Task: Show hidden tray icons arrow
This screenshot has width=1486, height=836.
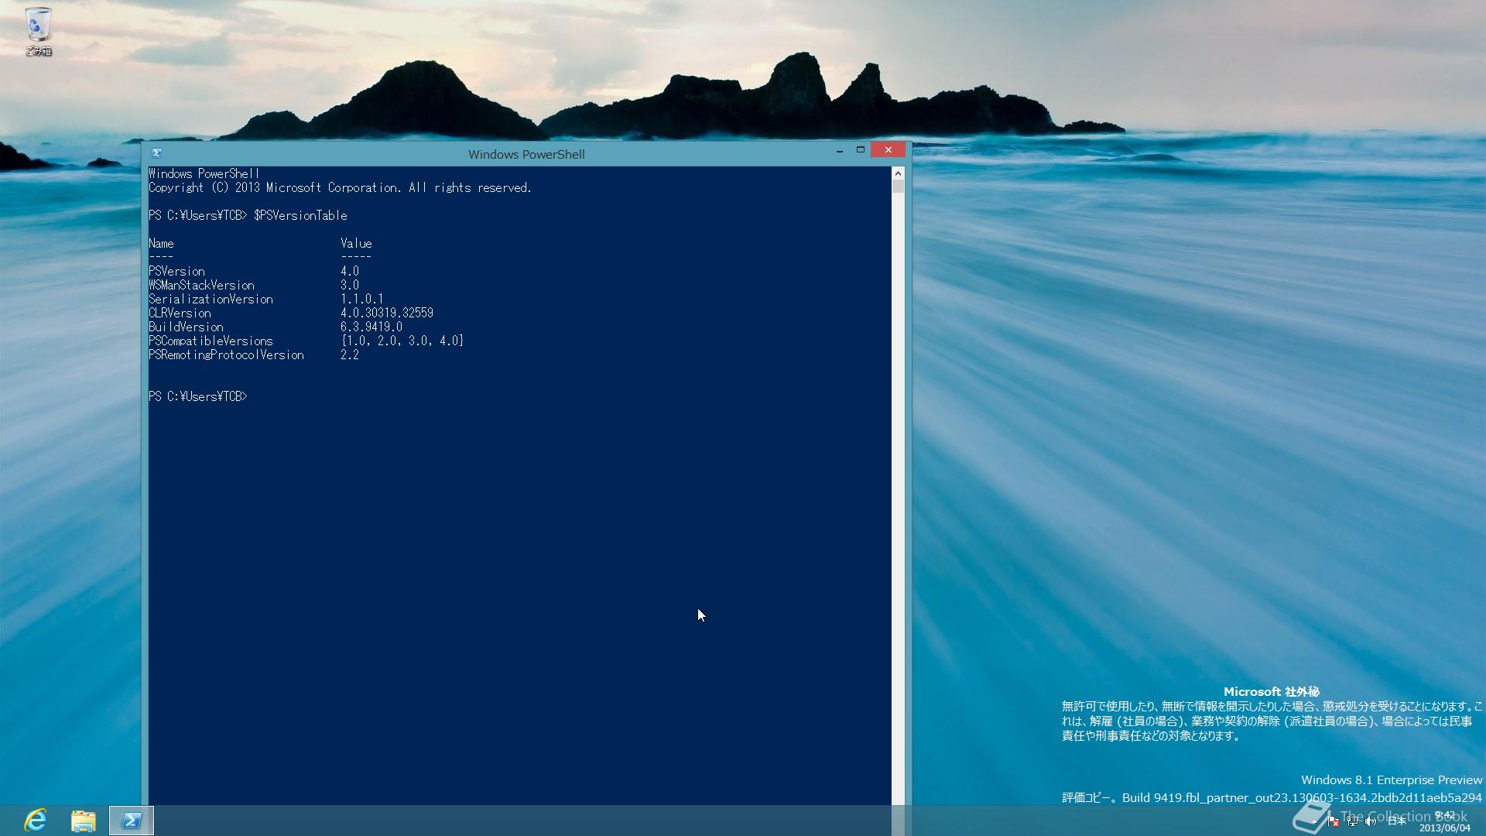Action: click(x=1315, y=821)
